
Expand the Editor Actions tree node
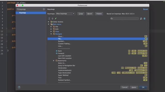(x=48, y=22)
